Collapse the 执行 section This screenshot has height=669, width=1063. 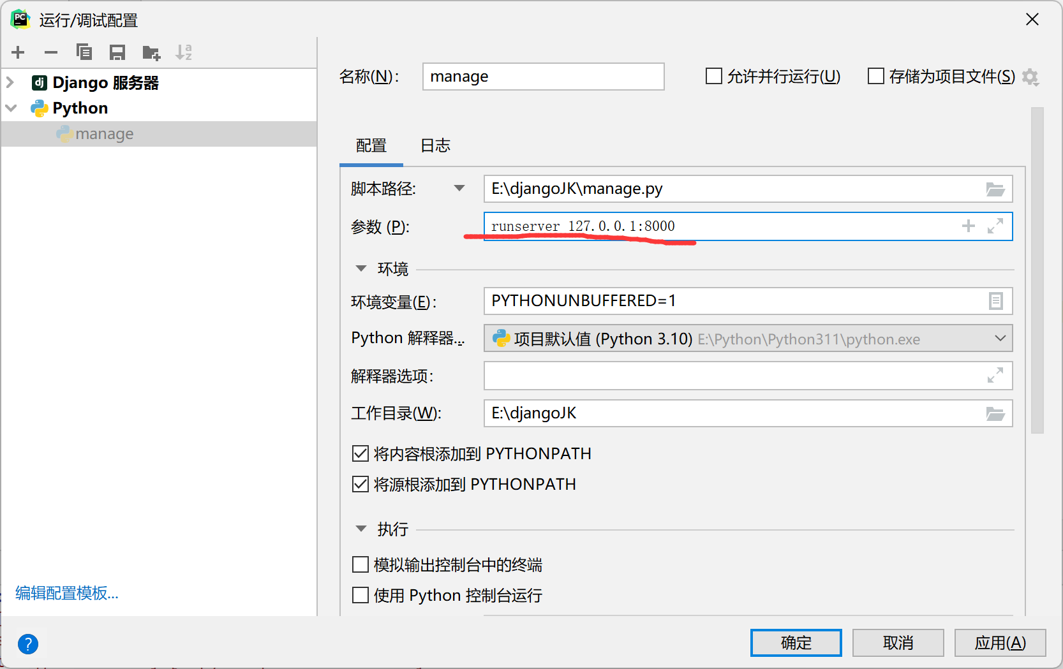pyautogui.click(x=361, y=529)
